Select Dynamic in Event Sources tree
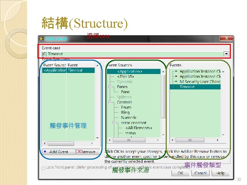Image resolution: width=247 pixels, height=185 pixels. pos(125,82)
